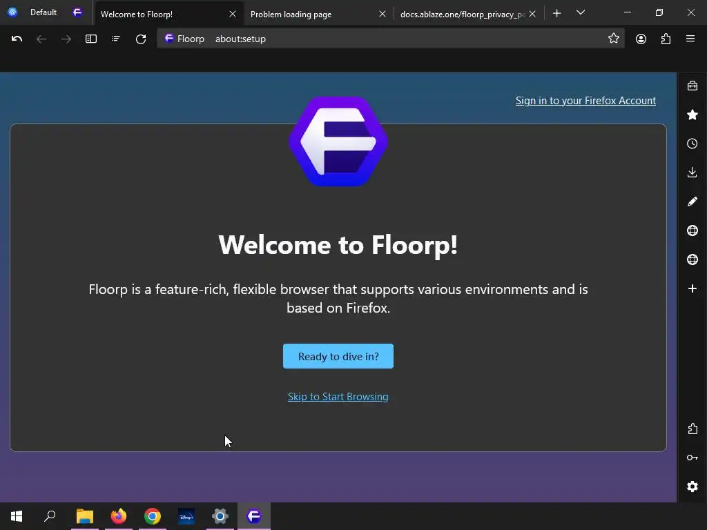
Task: Open add-ons icon in the sidebar
Action: pyautogui.click(x=692, y=429)
